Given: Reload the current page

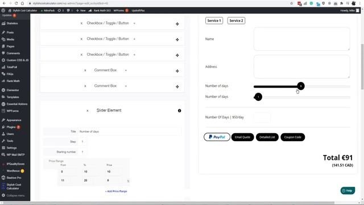Looking at the screenshot, I should pyautogui.click(x=16, y=3).
